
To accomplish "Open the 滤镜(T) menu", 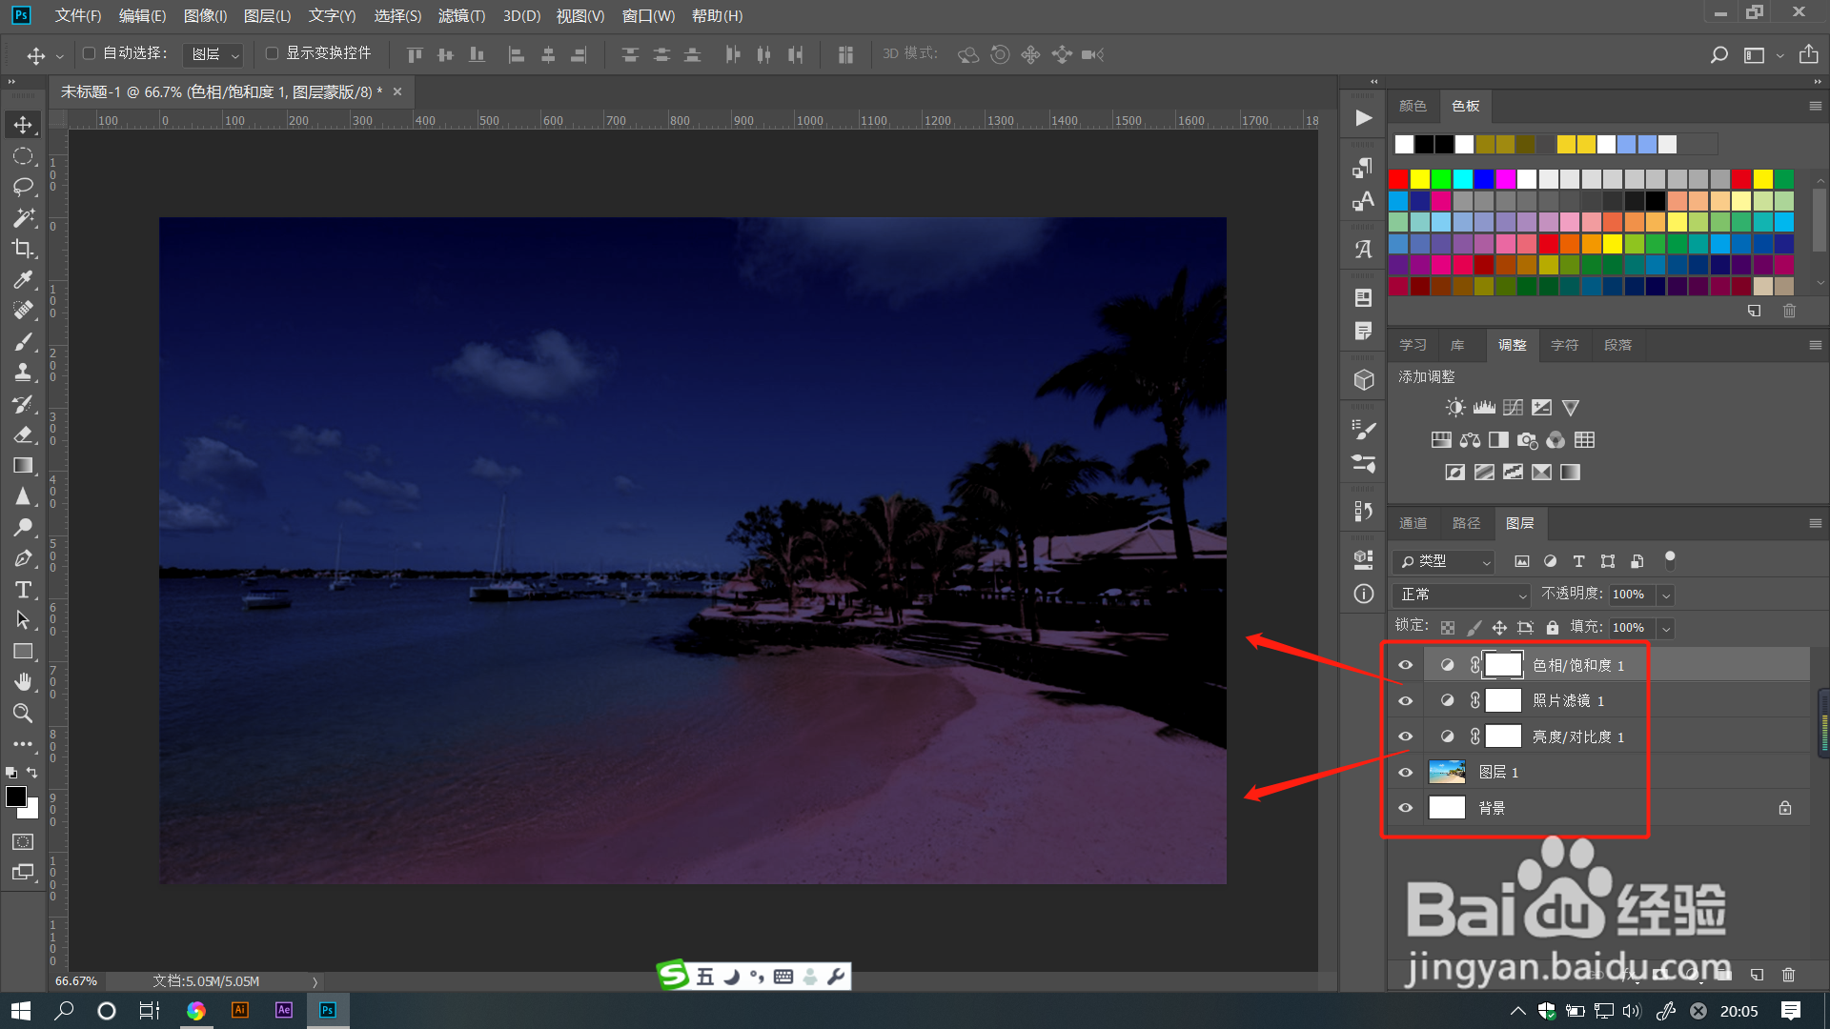I will [461, 15].
